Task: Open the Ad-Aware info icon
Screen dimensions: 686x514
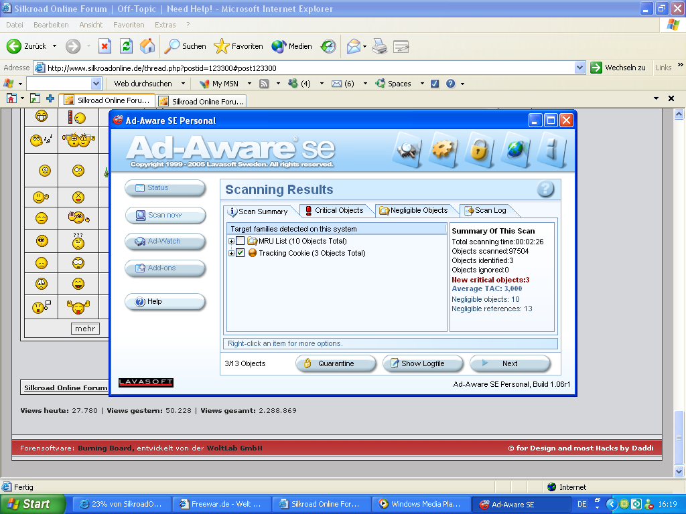Action: pyautogui.click(x=551, y=149)
